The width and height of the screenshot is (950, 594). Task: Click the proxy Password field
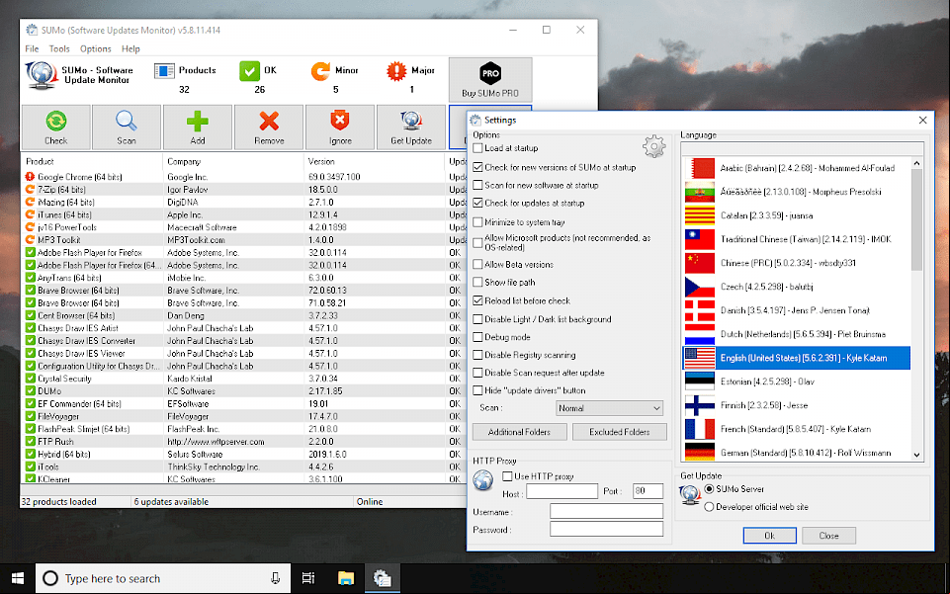click(606, 529)
